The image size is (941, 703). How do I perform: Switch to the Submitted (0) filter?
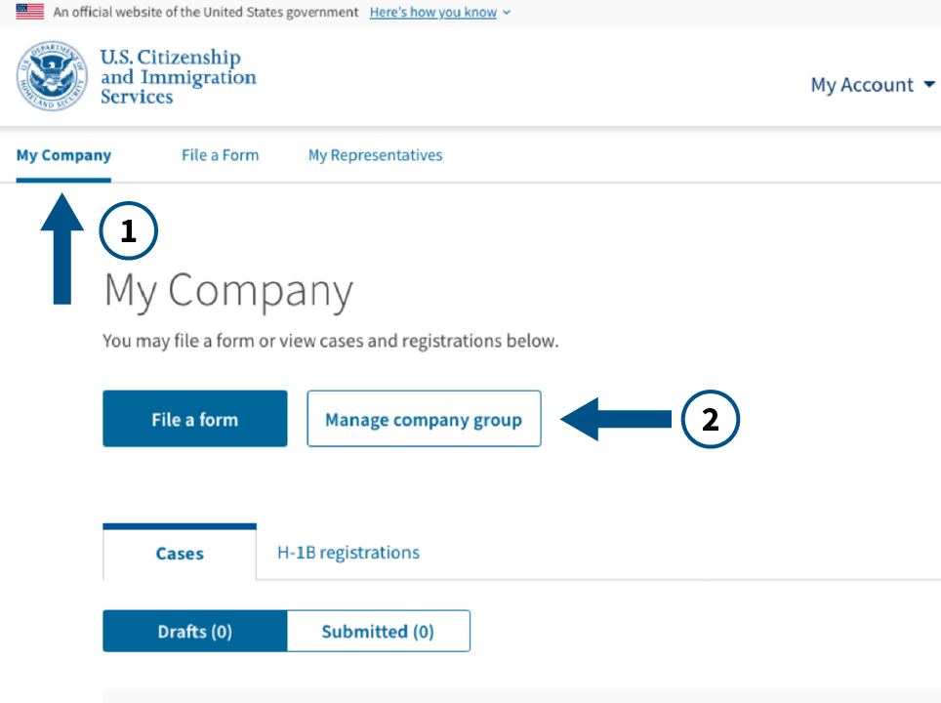point(379,631)
